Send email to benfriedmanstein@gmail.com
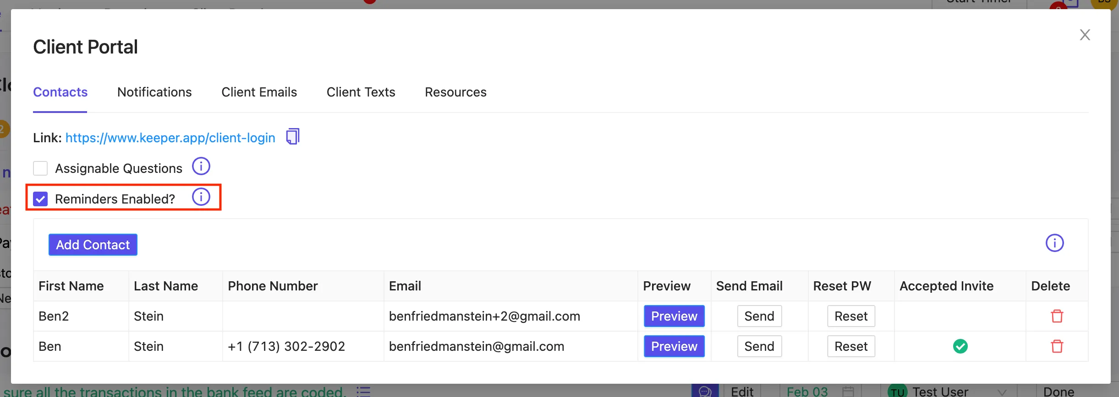1119x397 pixels. tap(759, 346)
